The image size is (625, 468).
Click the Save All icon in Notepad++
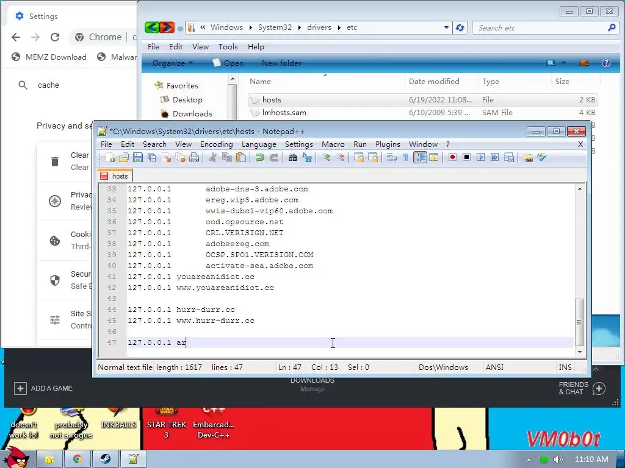coord(152,158)
